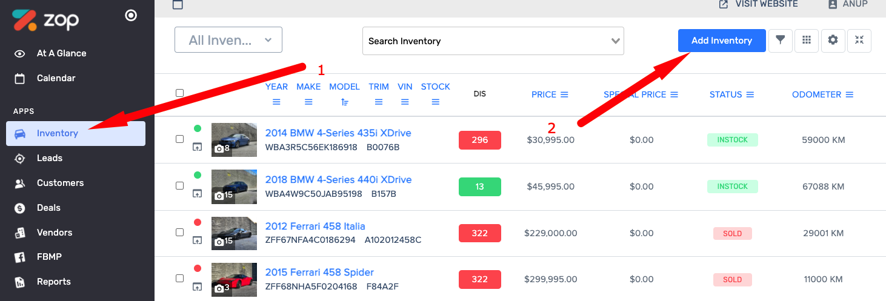
Task: Click the STATUS column filter icon
Action: click(x=750, y=94)
